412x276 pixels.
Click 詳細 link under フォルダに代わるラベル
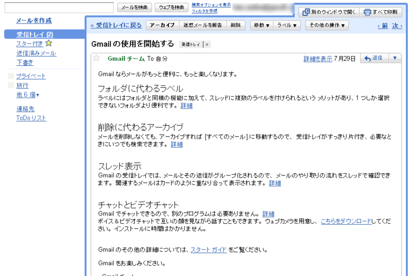tap(186, 105)
